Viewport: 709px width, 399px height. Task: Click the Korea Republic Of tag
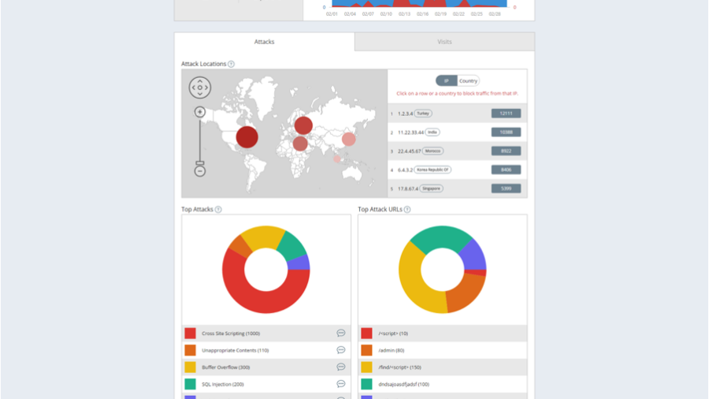point(432,170)
